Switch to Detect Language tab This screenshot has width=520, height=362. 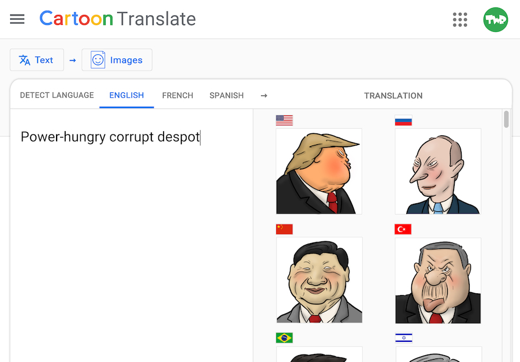[57, 95]
